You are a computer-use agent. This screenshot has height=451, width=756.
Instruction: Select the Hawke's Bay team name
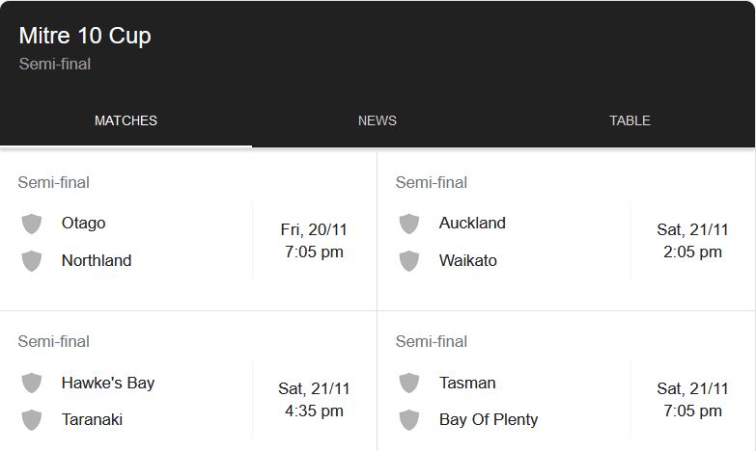(108, 383)
